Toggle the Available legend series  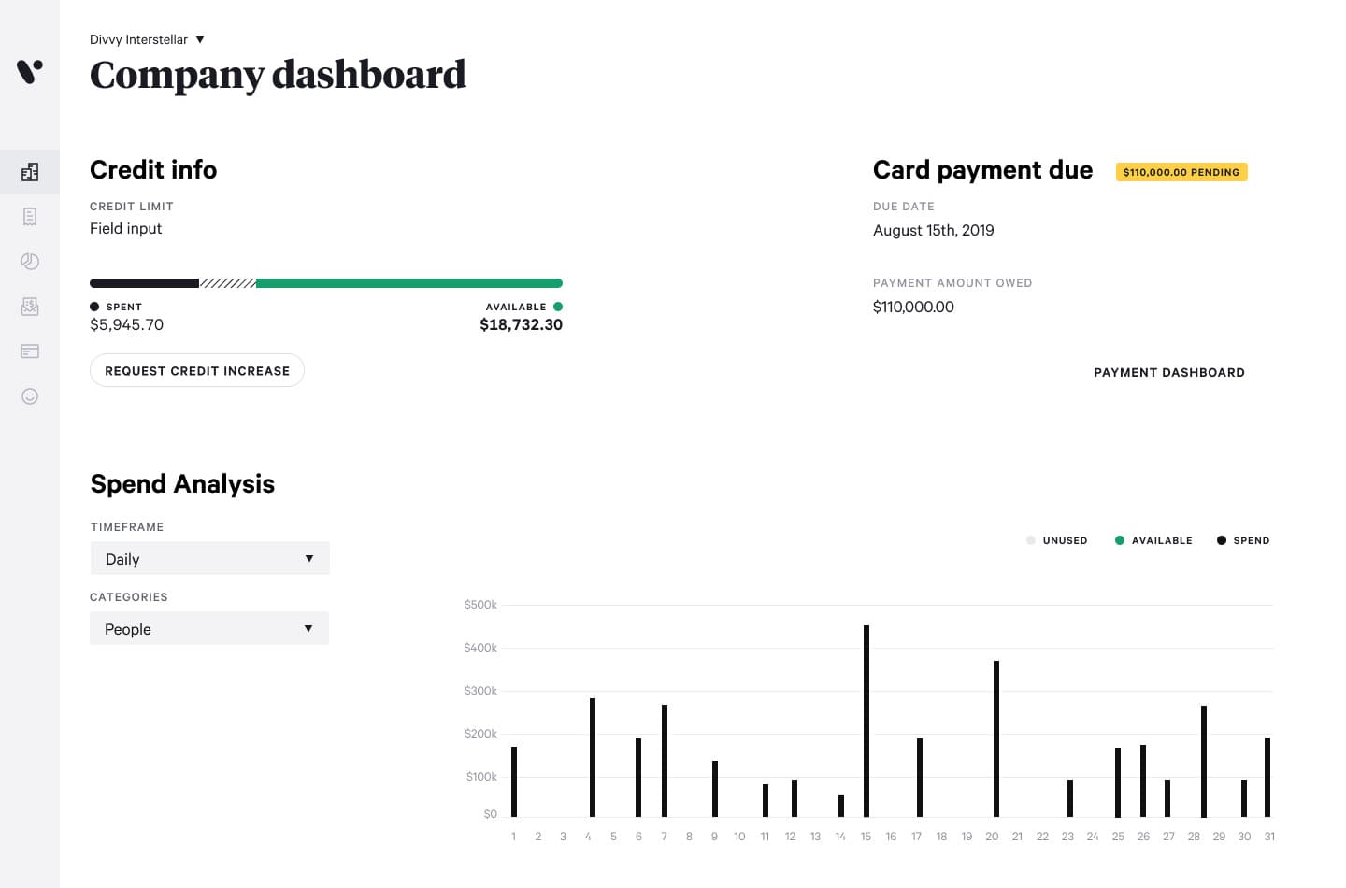[x=1153, y=540]
